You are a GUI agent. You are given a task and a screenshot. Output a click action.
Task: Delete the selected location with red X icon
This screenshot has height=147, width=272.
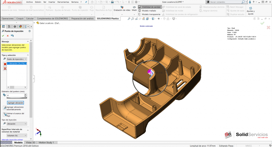[5, 64]
